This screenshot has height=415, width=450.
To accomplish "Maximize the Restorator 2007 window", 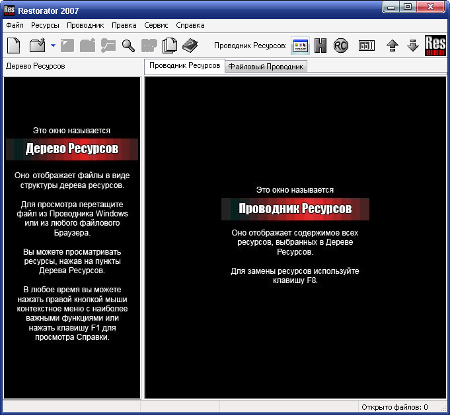I will (408, 7).
